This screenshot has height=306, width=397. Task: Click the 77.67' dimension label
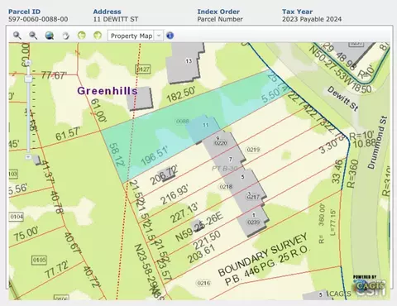click(54, 75)
